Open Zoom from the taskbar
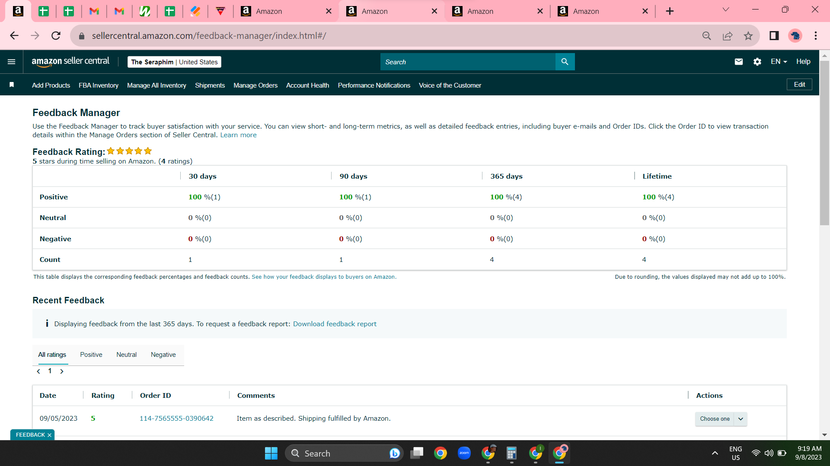 tap(464, 453)
